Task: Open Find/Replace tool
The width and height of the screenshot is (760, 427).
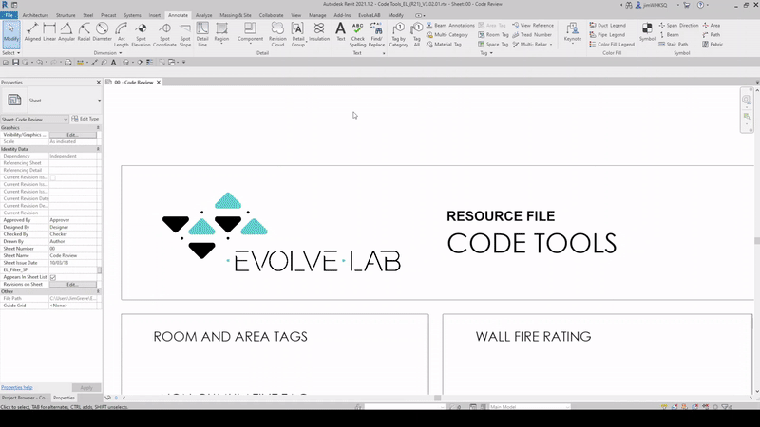Action: click(x=376, y=34)
